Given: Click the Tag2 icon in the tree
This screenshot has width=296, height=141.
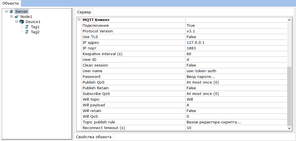Looking at the screenshot, I should point(27,32).
